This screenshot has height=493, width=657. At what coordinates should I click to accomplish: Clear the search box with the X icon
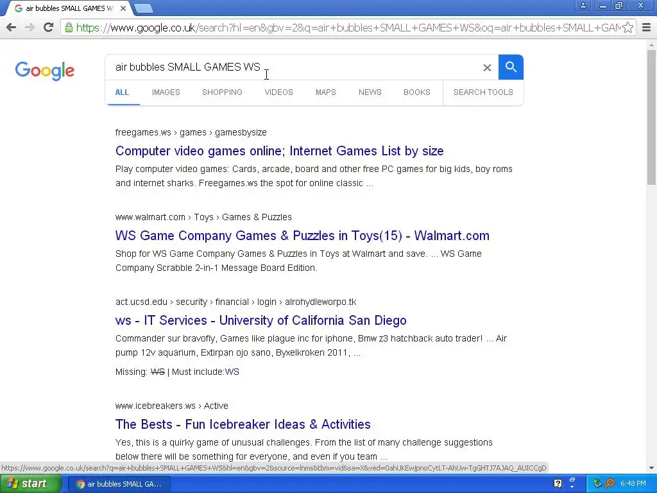(487, 67)
